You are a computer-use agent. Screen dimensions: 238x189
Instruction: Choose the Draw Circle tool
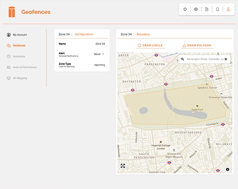pos(150,46)
